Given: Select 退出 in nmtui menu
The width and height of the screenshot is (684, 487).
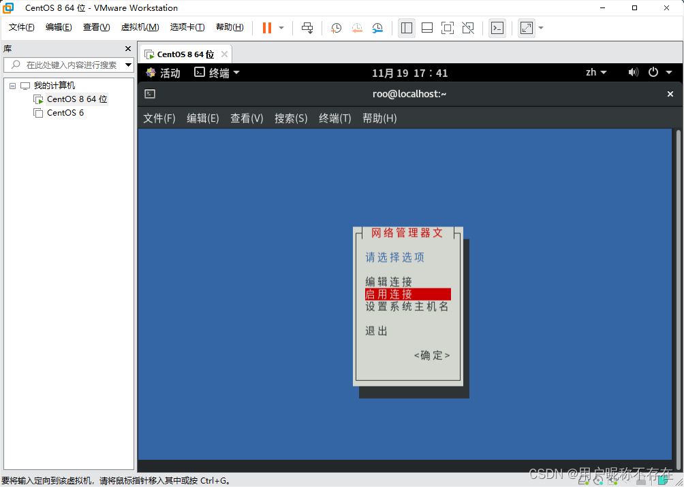Looking at the screenshot, I should tap(377, 331).
